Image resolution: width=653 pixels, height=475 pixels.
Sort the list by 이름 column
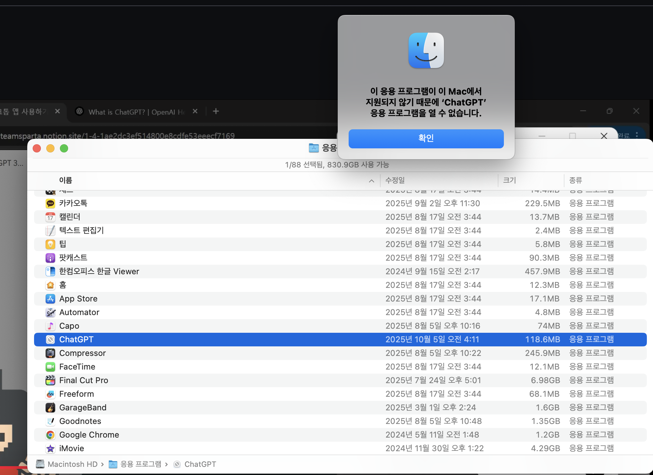pos(66,180)
